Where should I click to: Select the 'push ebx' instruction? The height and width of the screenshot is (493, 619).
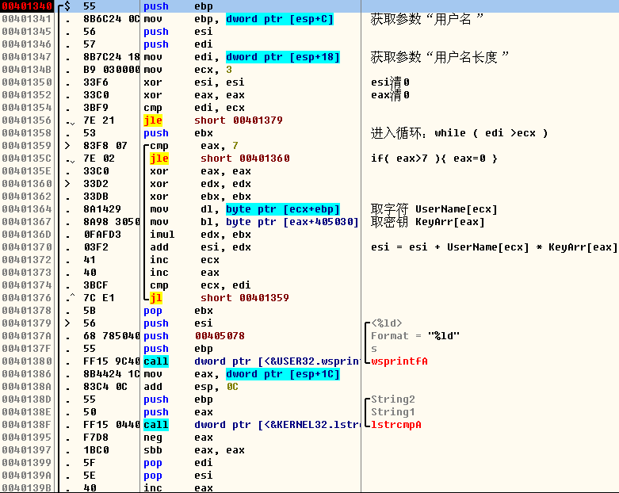coord(178,133)
